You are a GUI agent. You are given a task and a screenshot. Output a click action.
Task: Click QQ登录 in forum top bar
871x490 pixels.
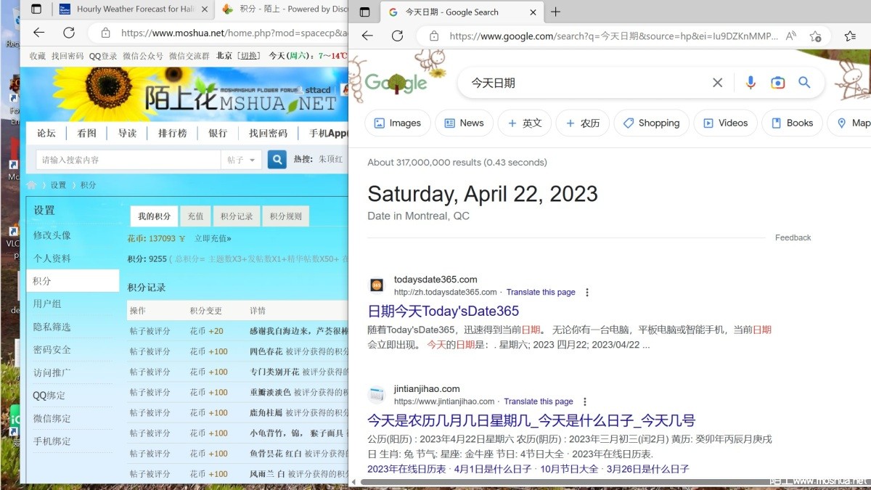tap(103, 56)
